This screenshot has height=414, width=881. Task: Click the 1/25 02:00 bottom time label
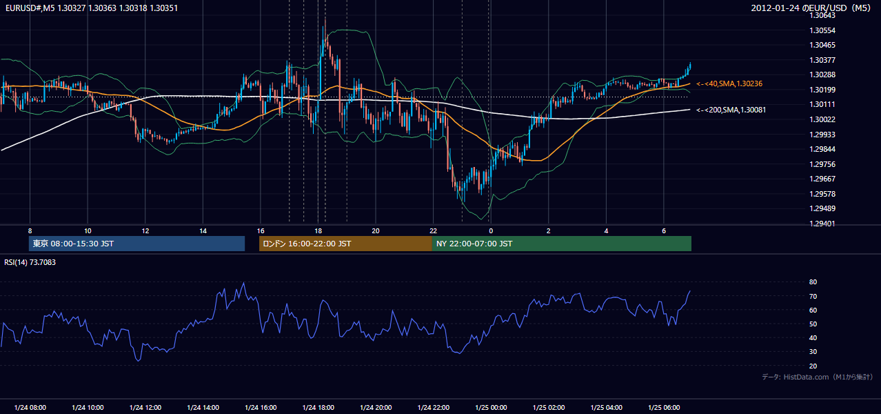click(x=548, y=407)
